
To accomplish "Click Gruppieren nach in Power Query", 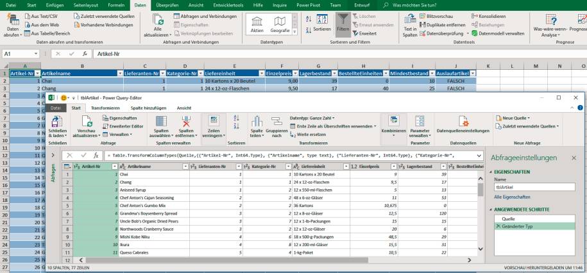I will [x=276, y=127].
